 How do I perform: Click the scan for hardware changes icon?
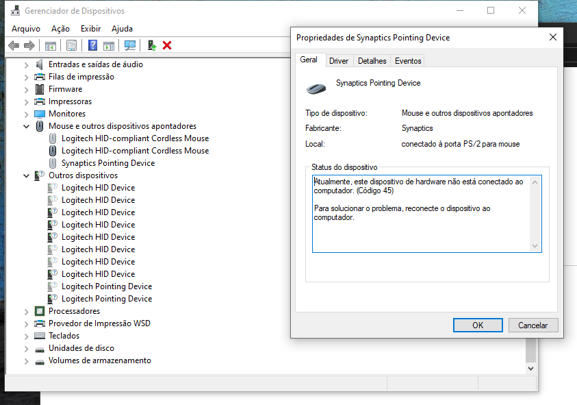pos(129,45)
